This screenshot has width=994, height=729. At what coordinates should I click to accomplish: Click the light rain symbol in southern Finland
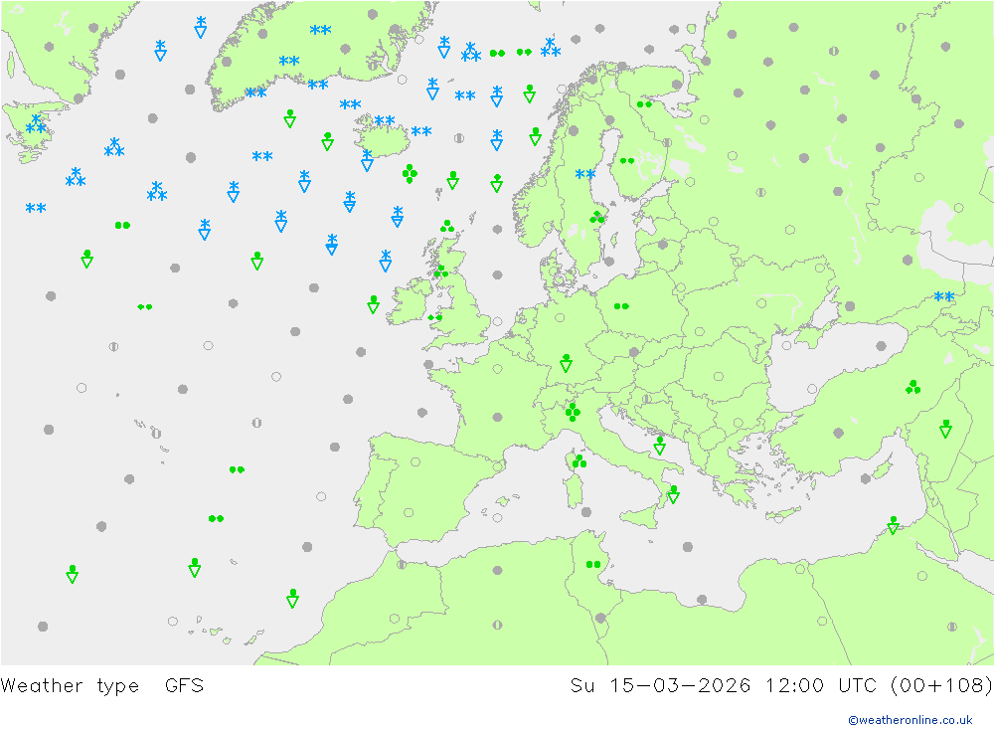tap(627, 160)
